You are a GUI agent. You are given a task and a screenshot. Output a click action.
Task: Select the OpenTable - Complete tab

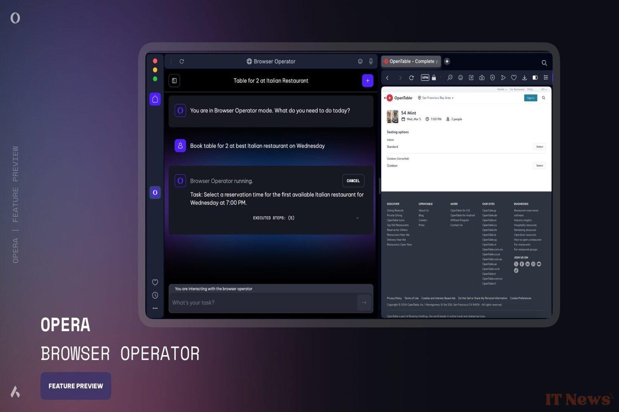411,61
